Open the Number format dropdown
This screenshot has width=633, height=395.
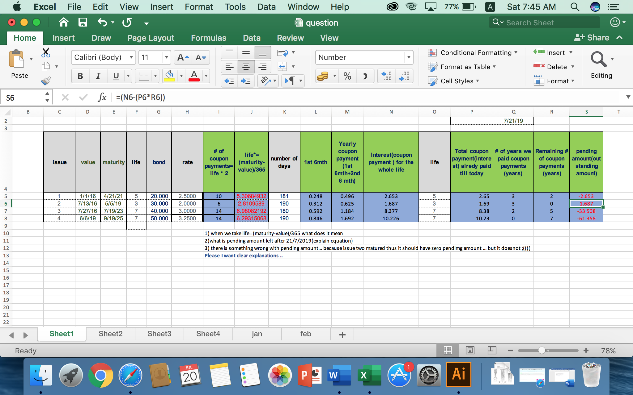tap(409, 57)
